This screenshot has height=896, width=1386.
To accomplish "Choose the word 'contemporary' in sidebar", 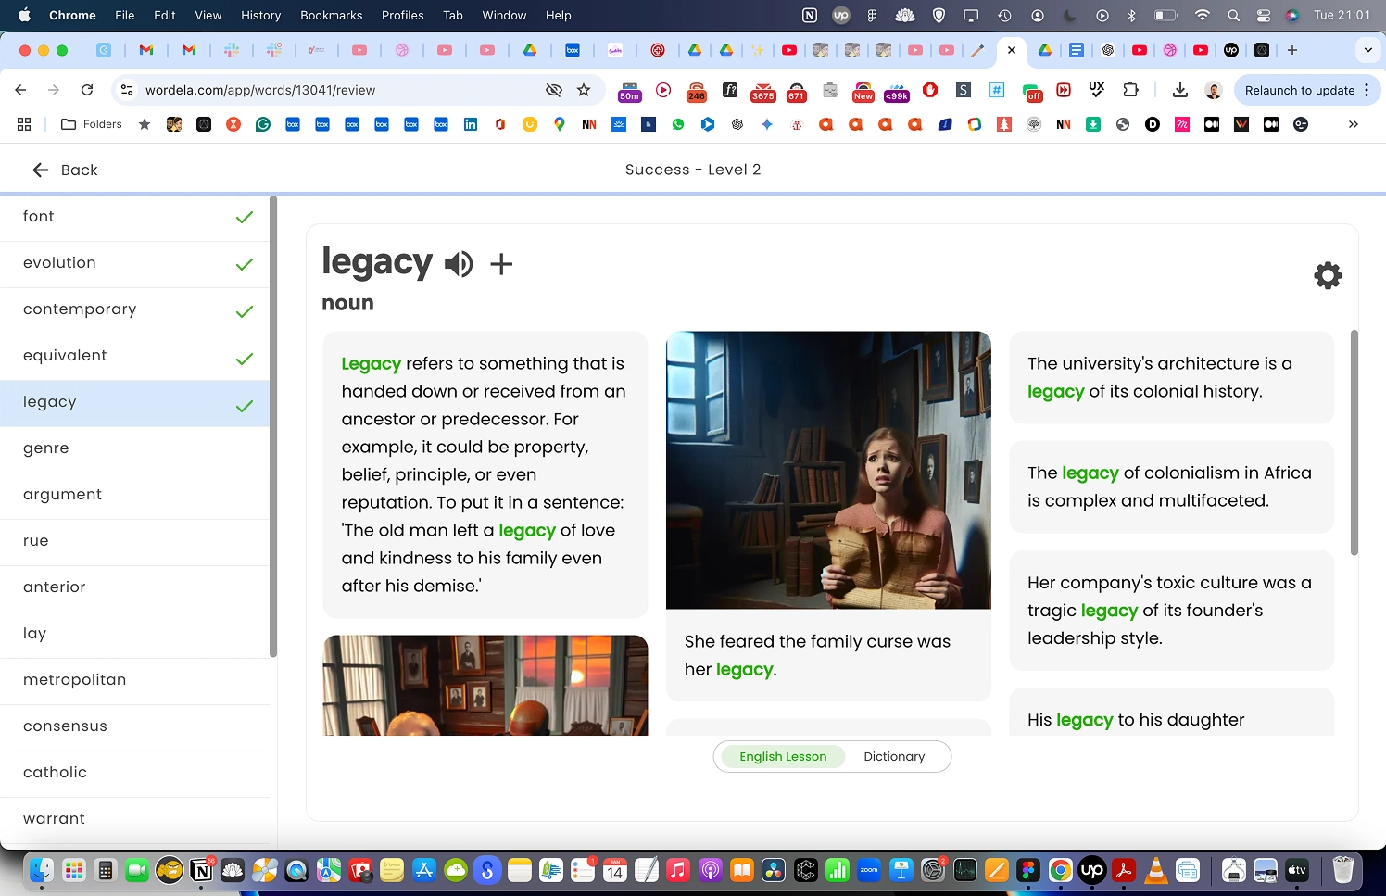I will [134, 310].
